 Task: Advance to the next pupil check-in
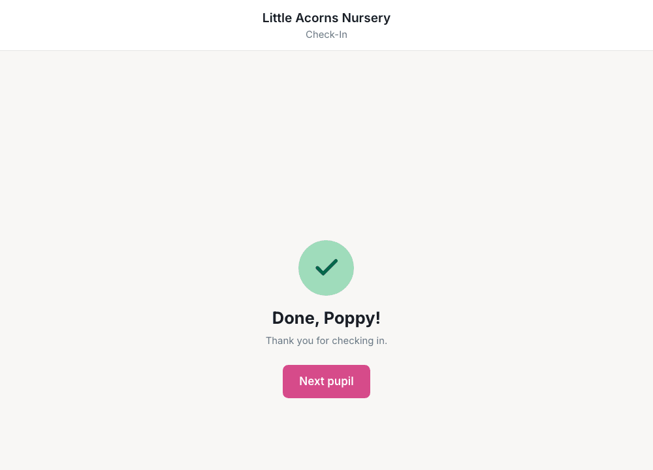(326, 381)
